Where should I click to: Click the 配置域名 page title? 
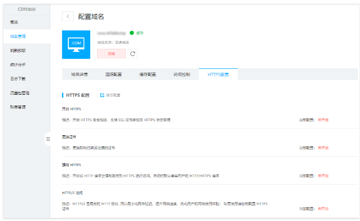[x=91, y=16]
